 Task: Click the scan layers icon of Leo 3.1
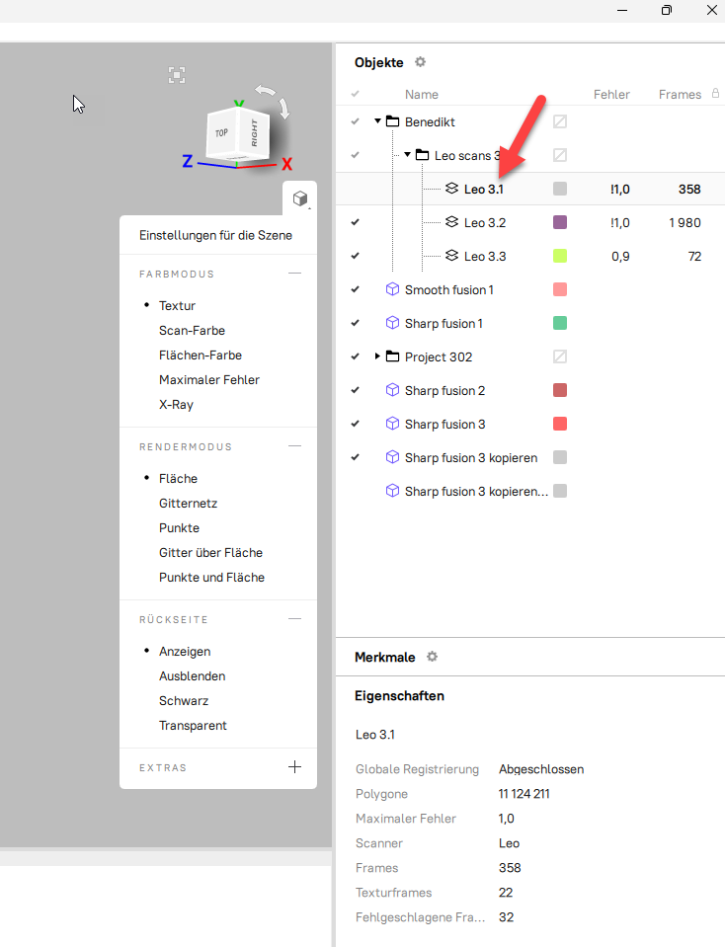[x=452, y=189]
